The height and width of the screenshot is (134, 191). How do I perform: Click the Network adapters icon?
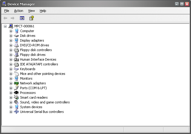pyautogui.click(x=16, y=83)
